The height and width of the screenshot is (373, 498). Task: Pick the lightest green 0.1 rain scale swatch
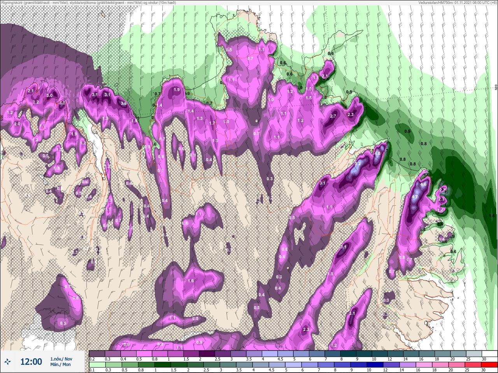click(x=97, y=365)
